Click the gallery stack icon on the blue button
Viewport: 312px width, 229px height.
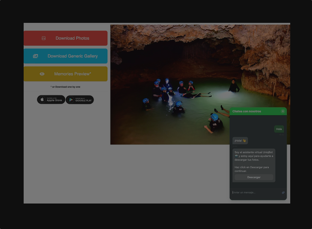coord(36,56)
